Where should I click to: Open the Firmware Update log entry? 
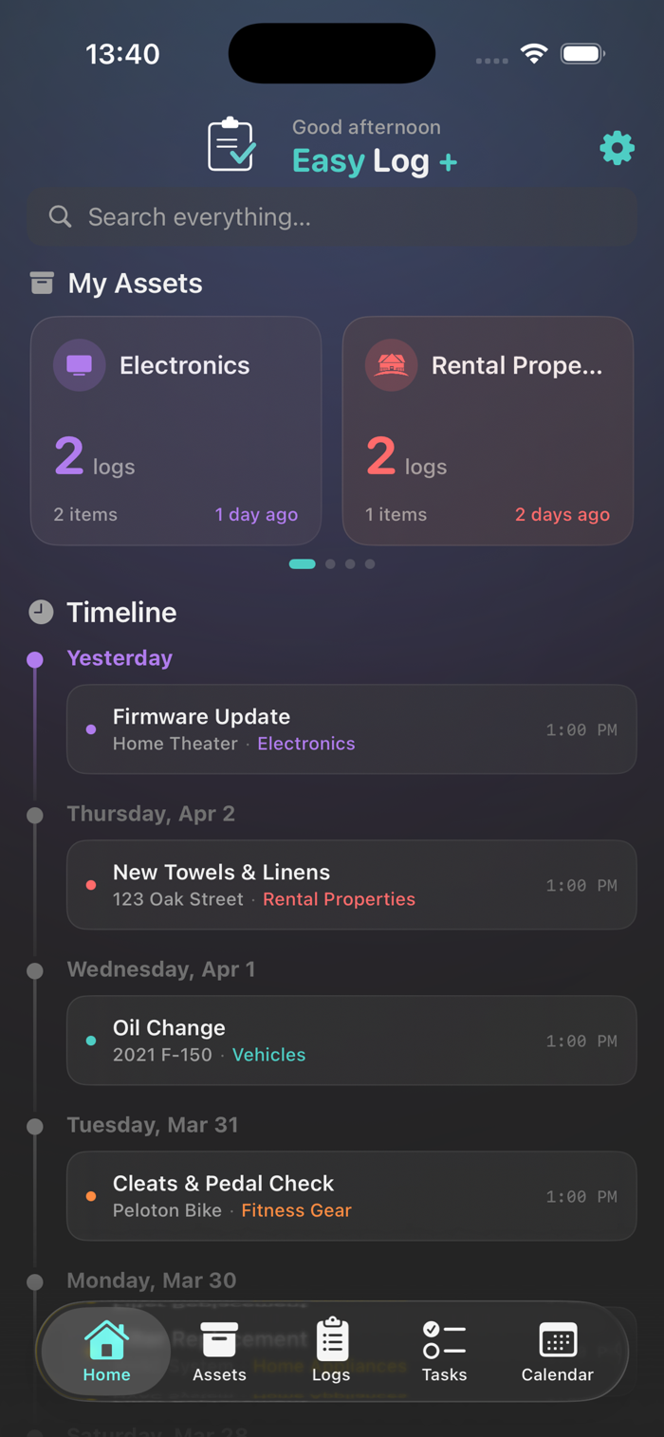point(351,729)
